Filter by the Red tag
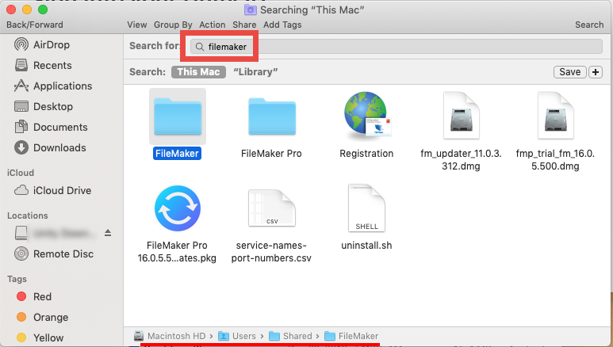 pyautogui.click(x=34, y=296)
